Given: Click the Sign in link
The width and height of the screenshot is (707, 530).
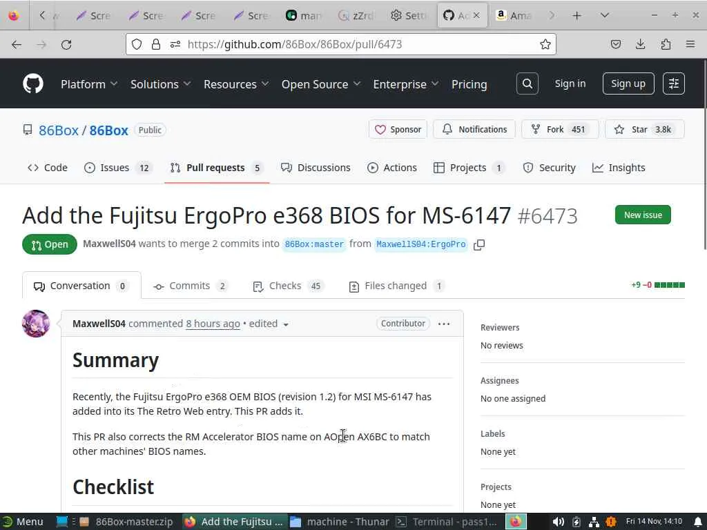Looking at the screenshot, I should pos(570,84).
